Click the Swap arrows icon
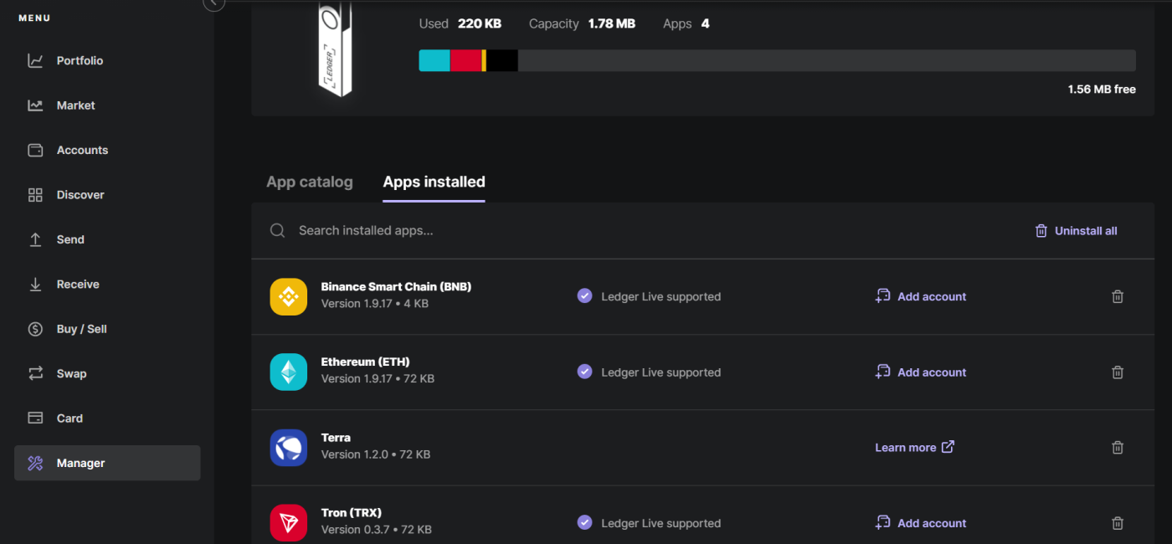Screen dimensions: 1172x544 point(35,374)
